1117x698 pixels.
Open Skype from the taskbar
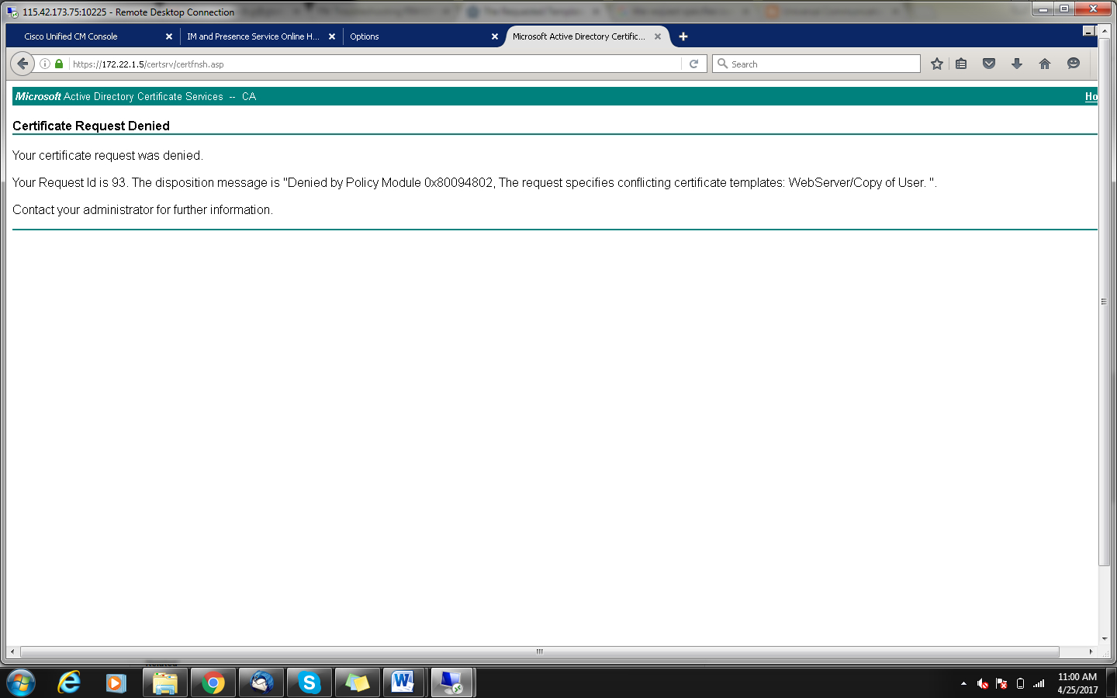pyautogui.click(x=309, y=682)
